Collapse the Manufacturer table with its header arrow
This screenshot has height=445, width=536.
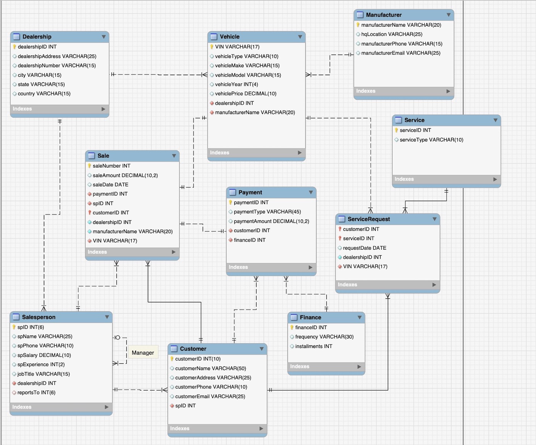coord(449,15)
